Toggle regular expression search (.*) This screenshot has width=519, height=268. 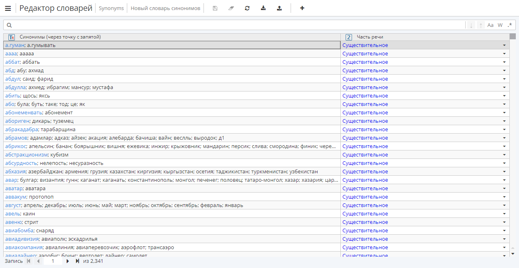pos(510,25)
